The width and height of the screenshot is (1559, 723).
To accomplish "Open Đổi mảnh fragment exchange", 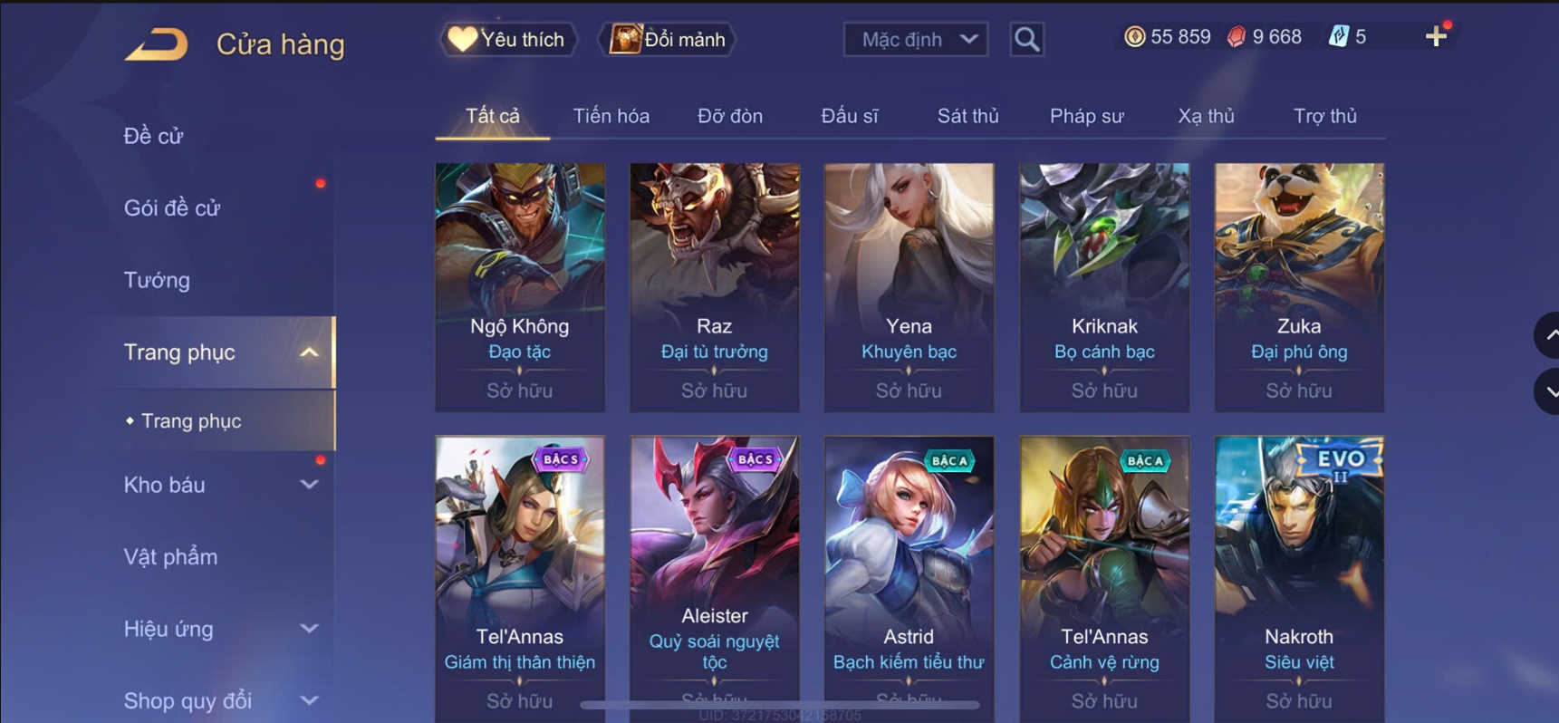I will click(x=668, y=39).
